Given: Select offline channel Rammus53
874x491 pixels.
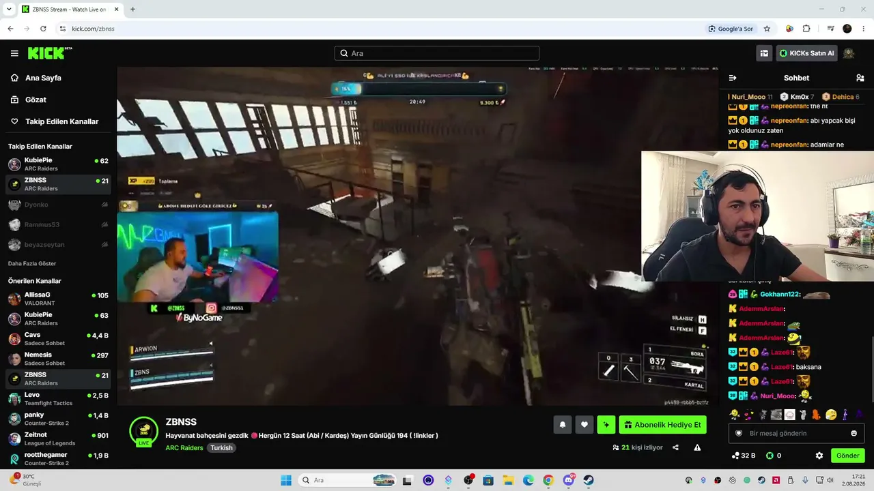Looking at the screenshot, I should pyautogui.click(x=58, y=224).
